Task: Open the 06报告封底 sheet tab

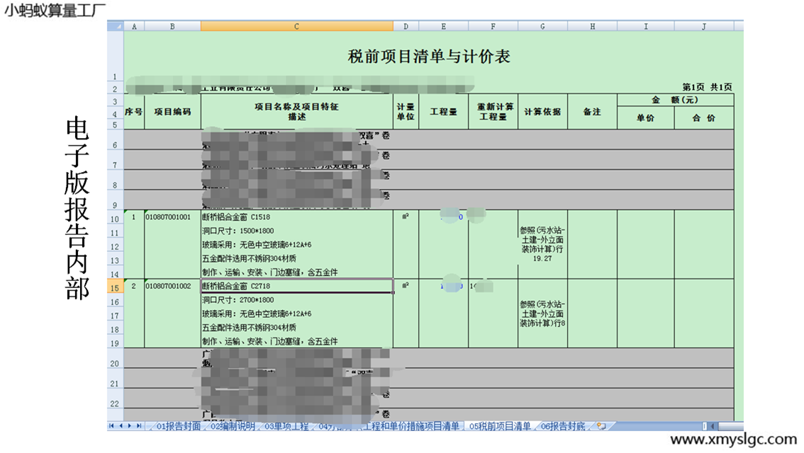Action: pos(563,426)
